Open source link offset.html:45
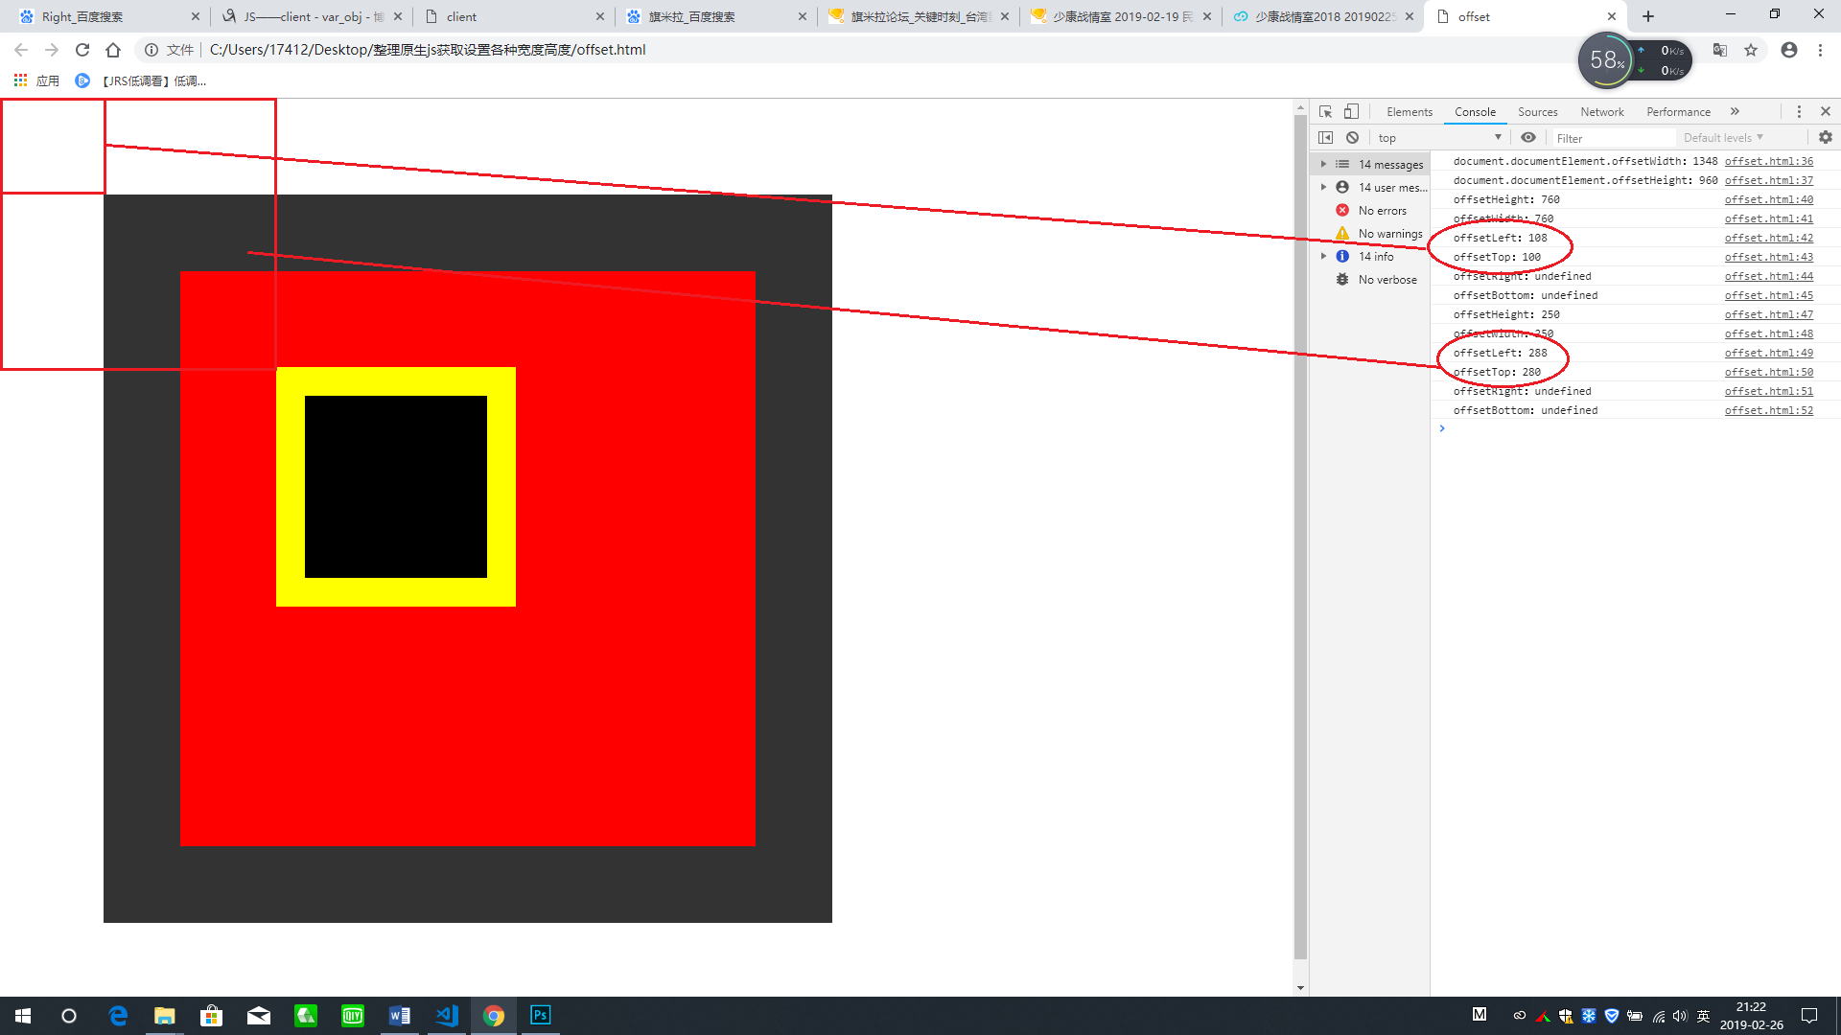Image resolution: width=1841 pixels, height=1035 pixels. (x=1768, y=295)
